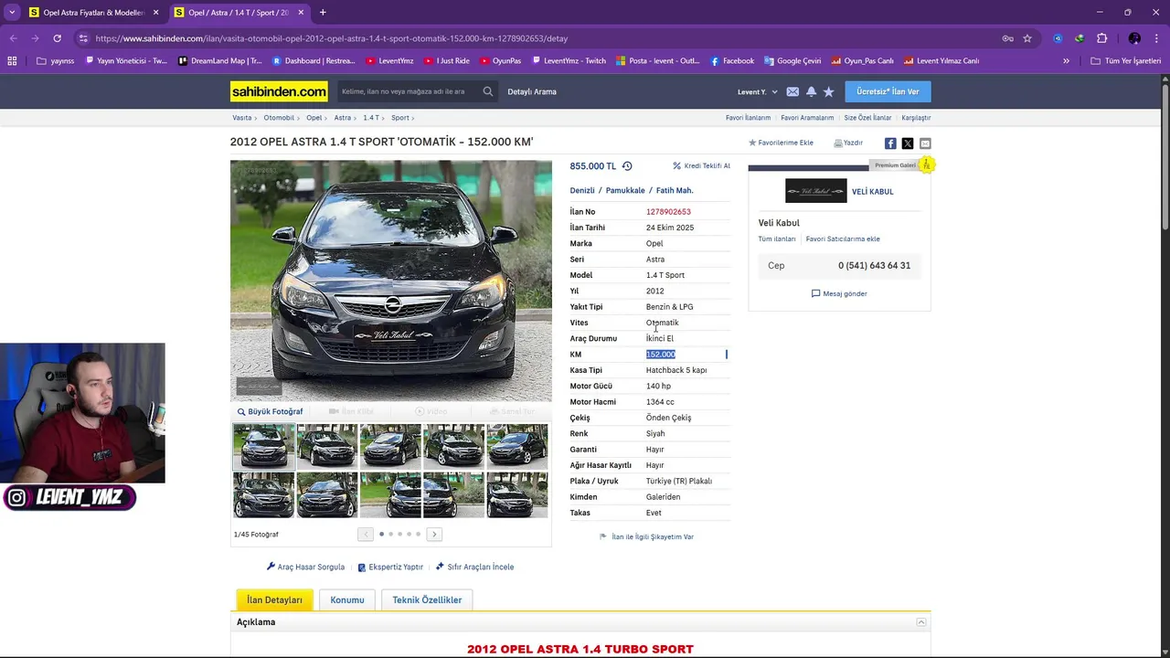Open Favori Aramalarım link

pyautogui.click(x=807, y=118)
